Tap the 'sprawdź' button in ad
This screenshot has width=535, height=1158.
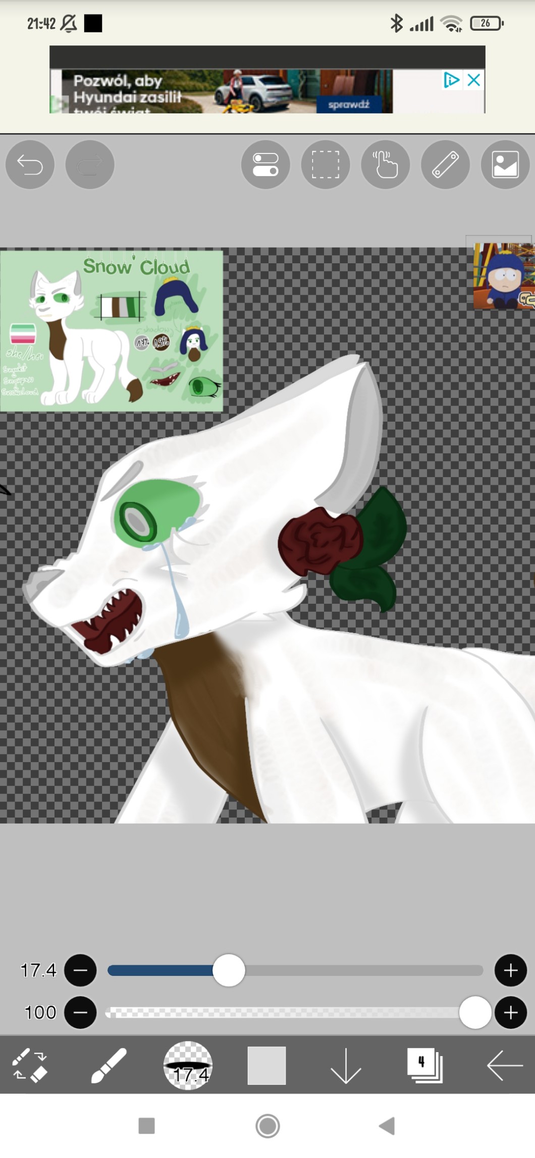pyautogui.click(x=349, y=104)
